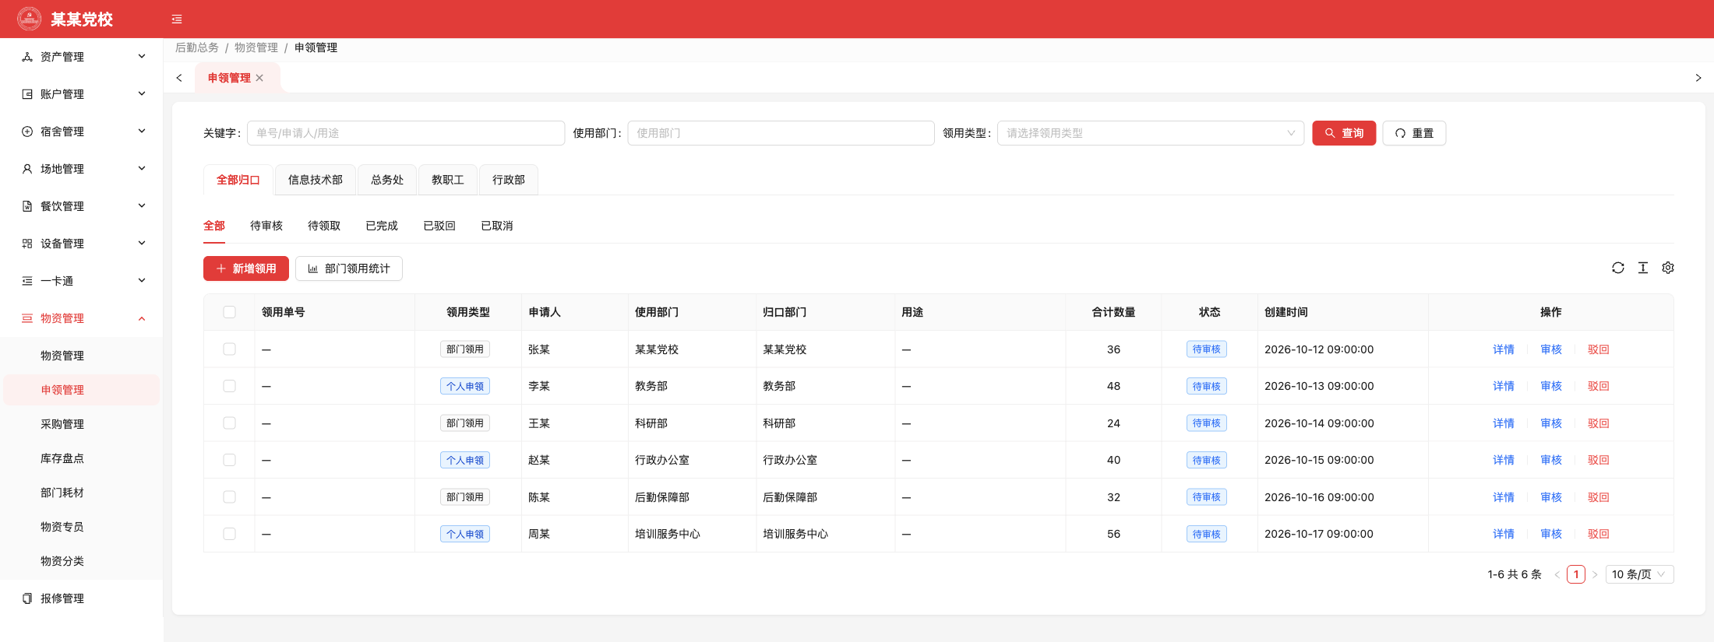Filter by 已驳回 status tab
The width and height of the screenshot is (1714, 642).
click(439, 226)
